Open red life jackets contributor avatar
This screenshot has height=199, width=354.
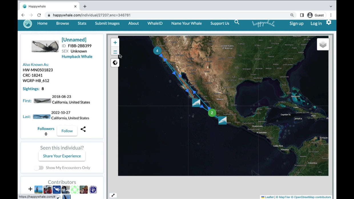point(48,190)
